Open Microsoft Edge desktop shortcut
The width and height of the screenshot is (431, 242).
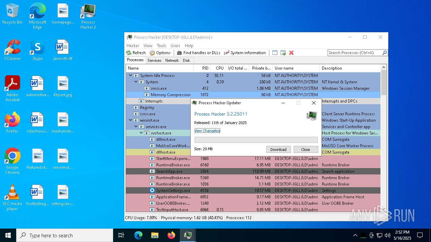[x=37, y=16]
